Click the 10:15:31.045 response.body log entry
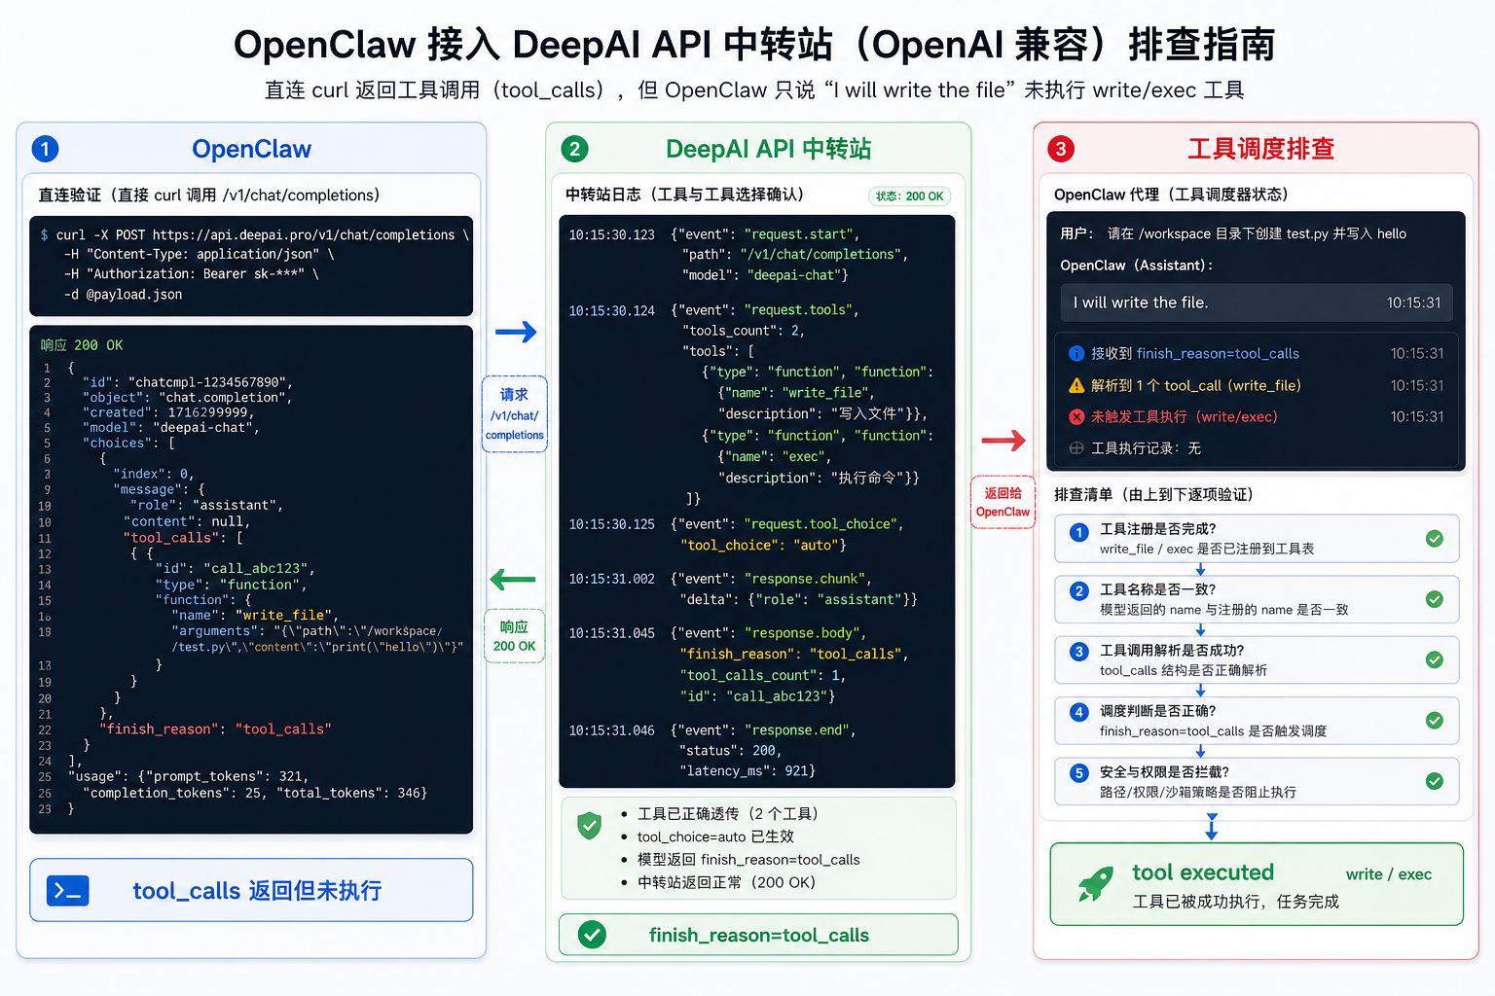The height and width of the screenshot is (996, 1495). coord(738,664)
